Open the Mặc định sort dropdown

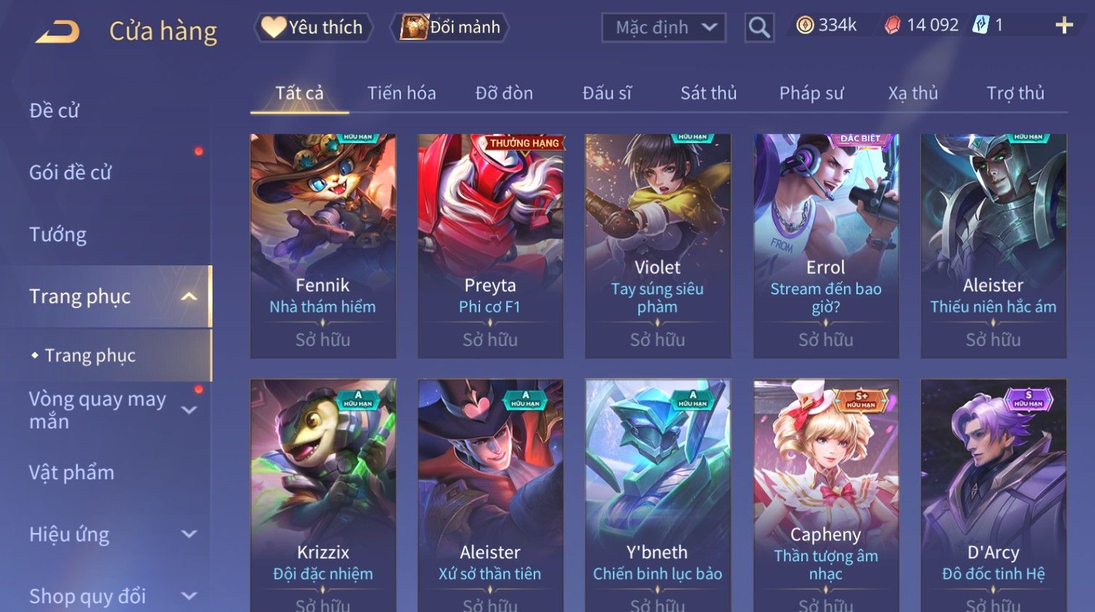tap(664, 28)
